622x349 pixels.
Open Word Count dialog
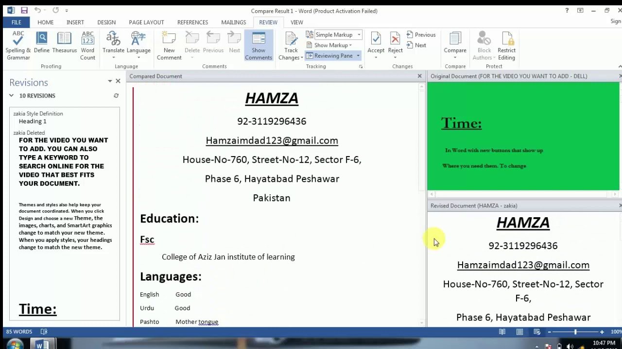pyautogui.click(x=87, y=46)
